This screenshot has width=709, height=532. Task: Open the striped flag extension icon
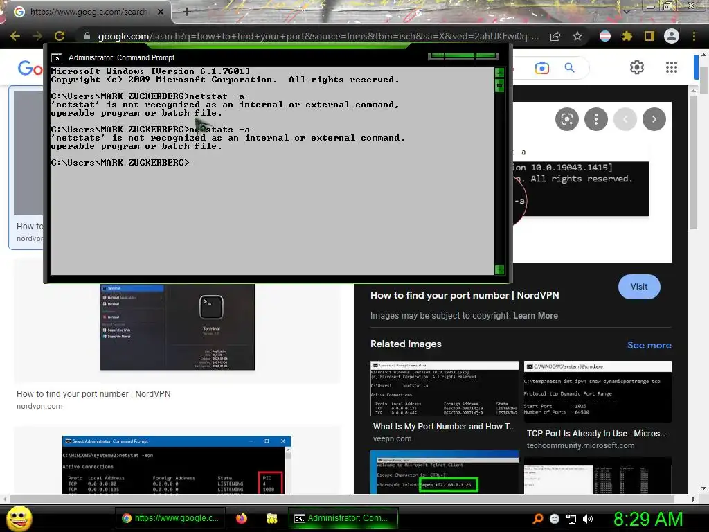click(605, 36)
